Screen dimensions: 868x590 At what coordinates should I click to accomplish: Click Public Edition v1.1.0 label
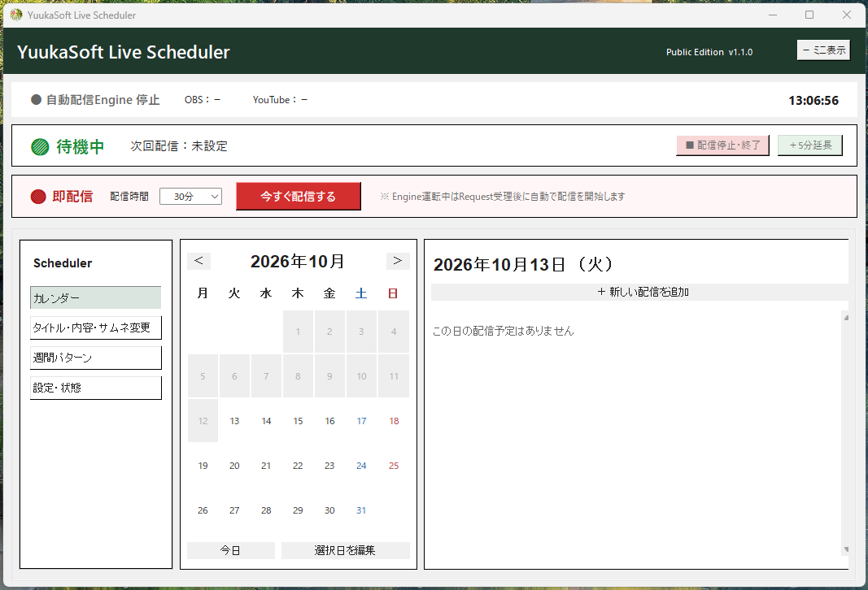pos(709,52)
